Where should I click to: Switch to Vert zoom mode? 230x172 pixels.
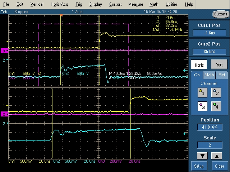(x=219, y=64)
